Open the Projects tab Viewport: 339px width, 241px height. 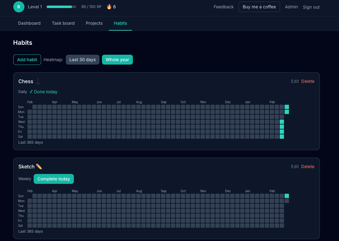[x=94, y=23]
